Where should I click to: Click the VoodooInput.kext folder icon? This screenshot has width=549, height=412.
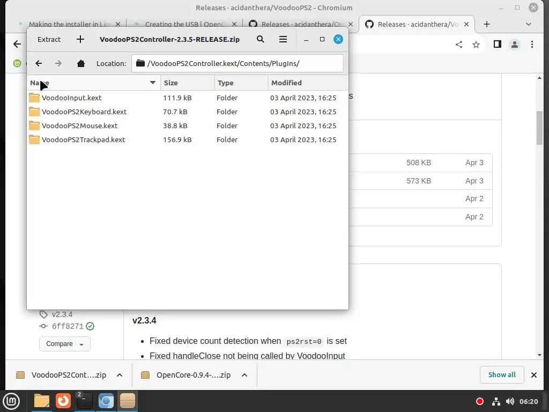(34, 98)
